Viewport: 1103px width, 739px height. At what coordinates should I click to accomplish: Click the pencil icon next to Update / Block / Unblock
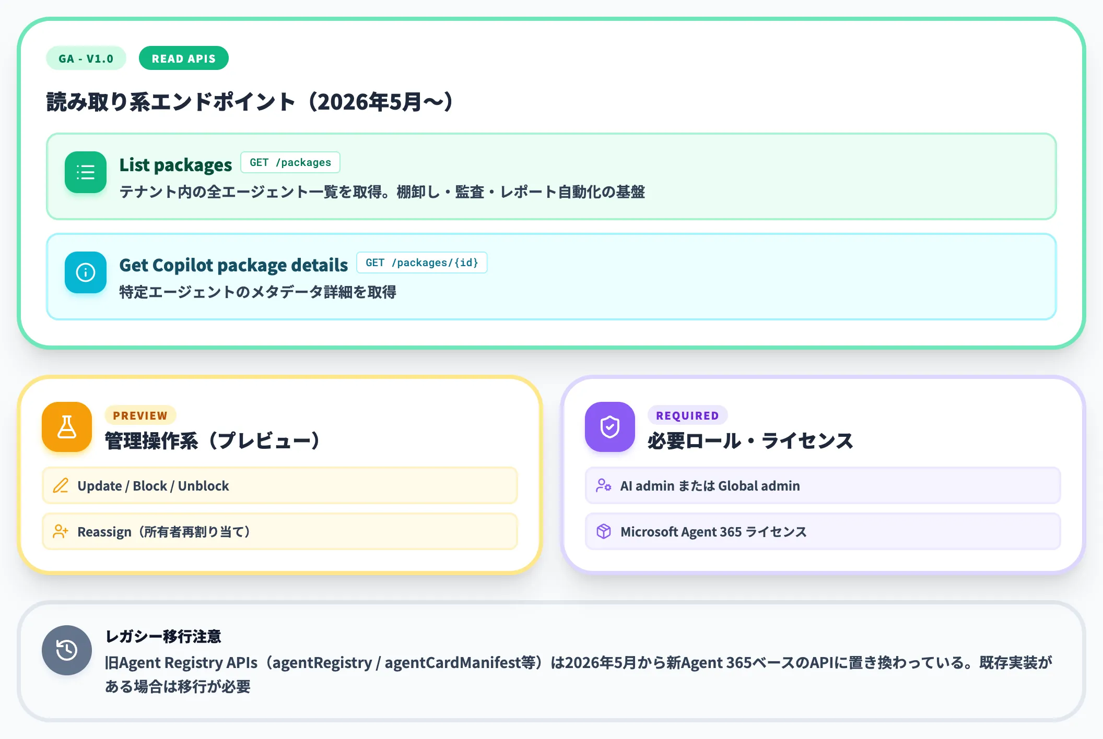pyautogui.click(x=61, y=486)
